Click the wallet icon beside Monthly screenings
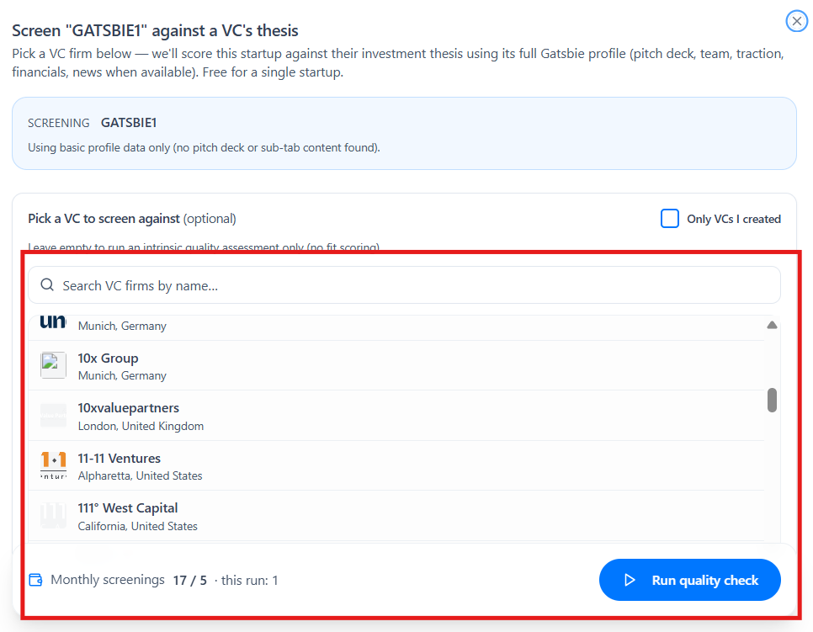813x632 pixels. click(x=36, y=580)
